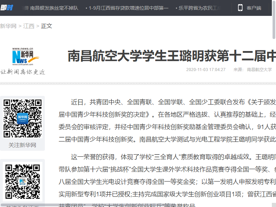Click the horizontal scrollbar at page bottom
The height and width of the screenshot is (207, 276).
103,205
